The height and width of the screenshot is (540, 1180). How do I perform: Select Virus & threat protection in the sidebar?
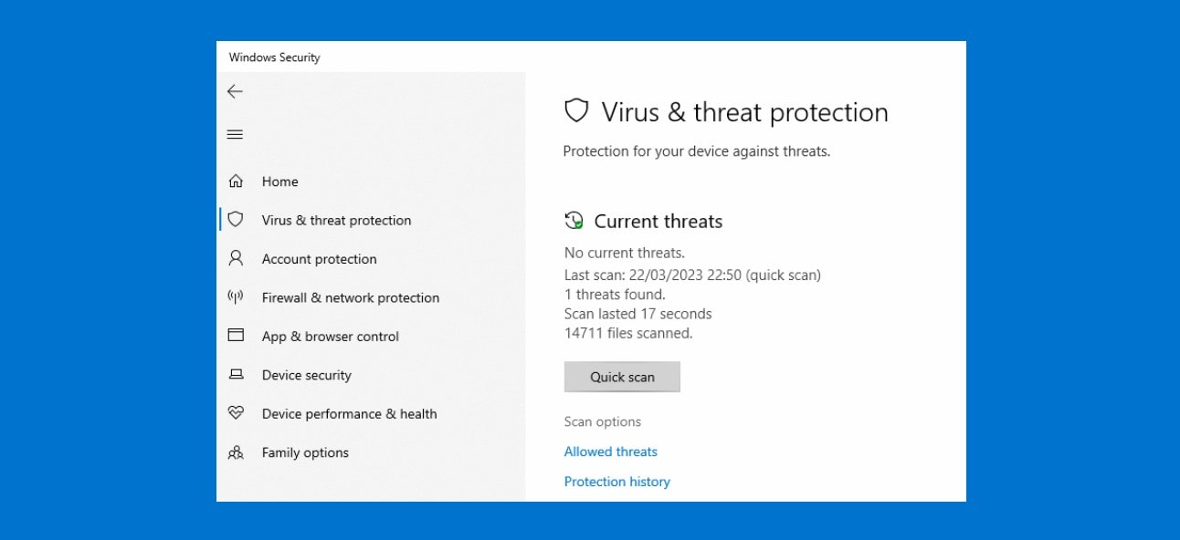coord(335,220)
